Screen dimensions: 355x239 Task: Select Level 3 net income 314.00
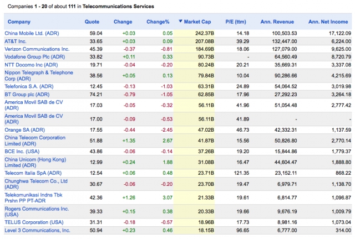click(343, 230)
